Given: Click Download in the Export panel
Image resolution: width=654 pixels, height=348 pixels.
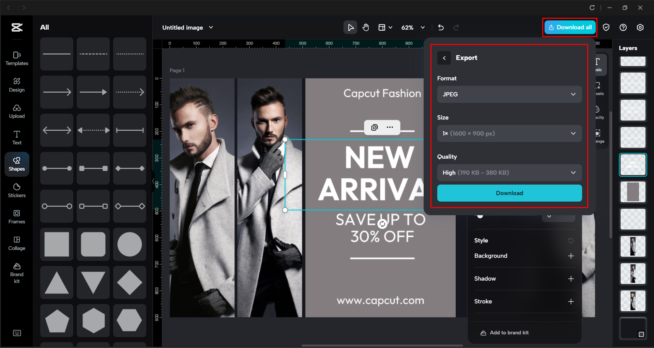Looking at the screenshot, I should [x=509, y=193].
